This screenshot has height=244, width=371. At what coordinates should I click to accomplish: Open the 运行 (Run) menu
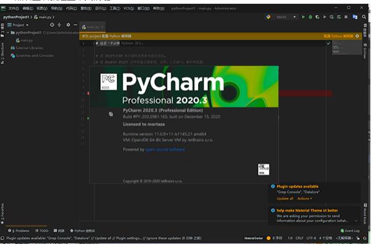[x=101, y=9]
